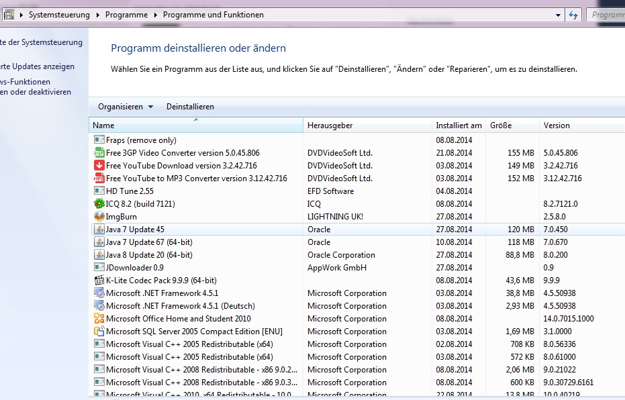Screen dimensions: 625x400
Task: Click the 43,6 MB size cell
Action: [x=520, y=281]
